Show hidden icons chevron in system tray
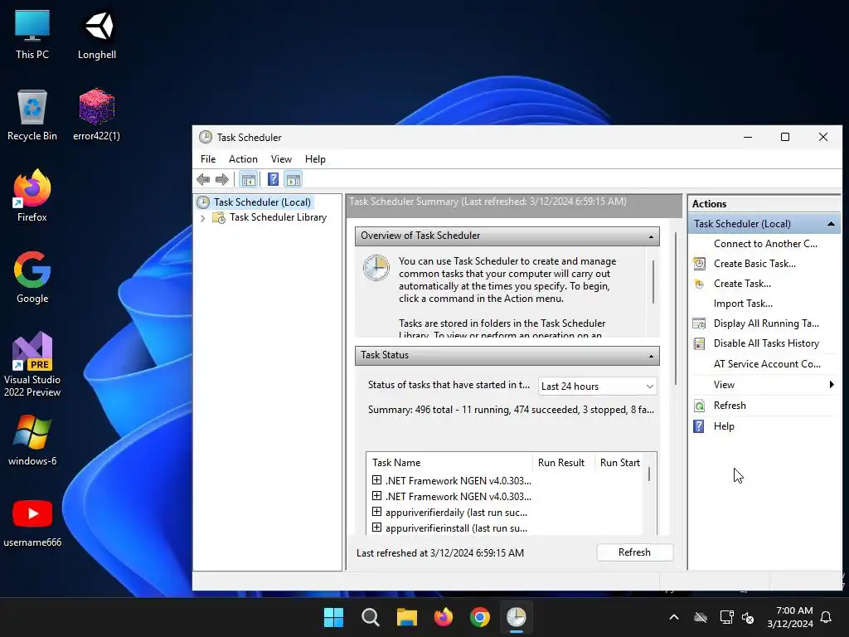The image size is (849, 637). click(674, 617)
